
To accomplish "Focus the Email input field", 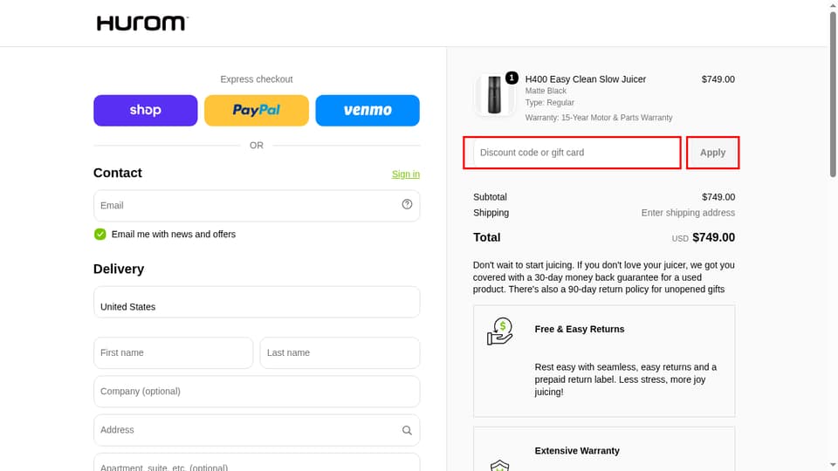I will 257,206.
